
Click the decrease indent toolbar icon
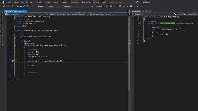coord(117,6)
